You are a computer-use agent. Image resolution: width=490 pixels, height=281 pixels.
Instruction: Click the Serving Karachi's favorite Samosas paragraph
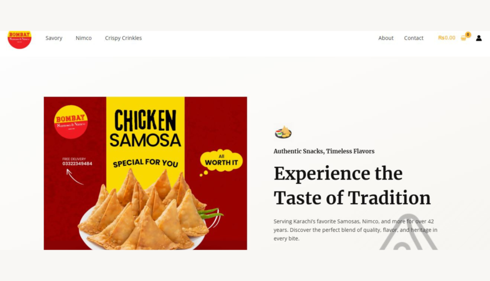click(x=356, y=230)
